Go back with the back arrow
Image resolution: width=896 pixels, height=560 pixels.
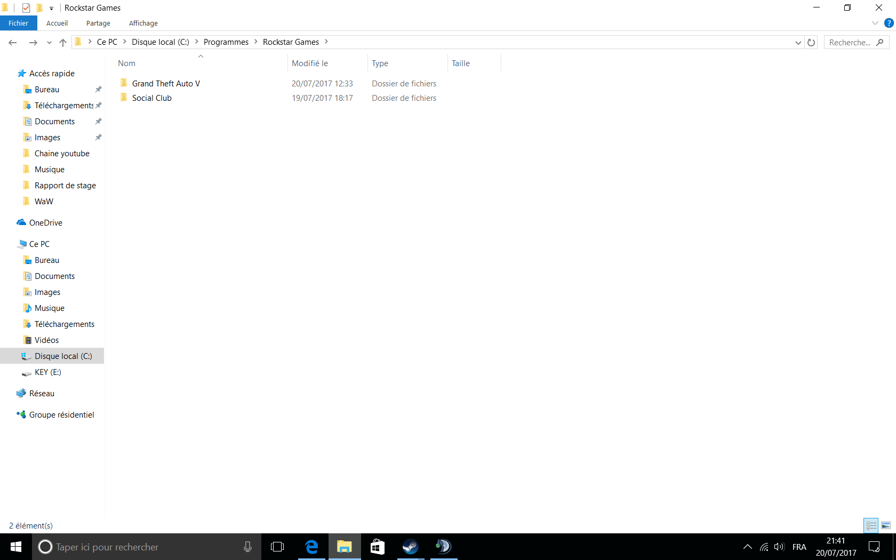pyautogui.click(x=13, y=43)
